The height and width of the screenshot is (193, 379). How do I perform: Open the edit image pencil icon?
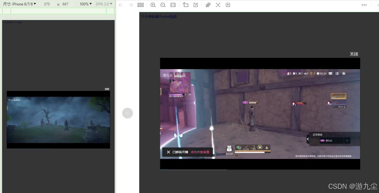pyautogui.click(x=196, y=5)
